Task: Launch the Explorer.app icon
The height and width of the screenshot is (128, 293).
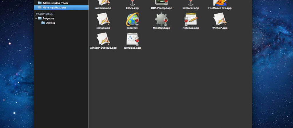Action: [x=191, y=2]
